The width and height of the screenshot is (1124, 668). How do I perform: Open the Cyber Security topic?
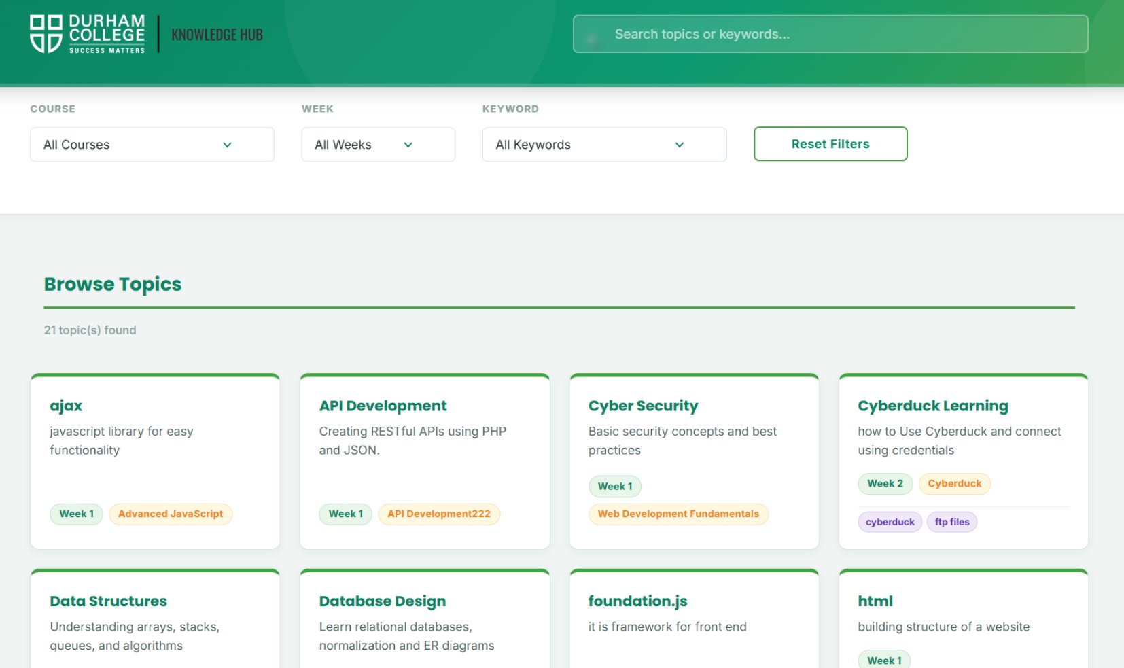coord(643,406)
